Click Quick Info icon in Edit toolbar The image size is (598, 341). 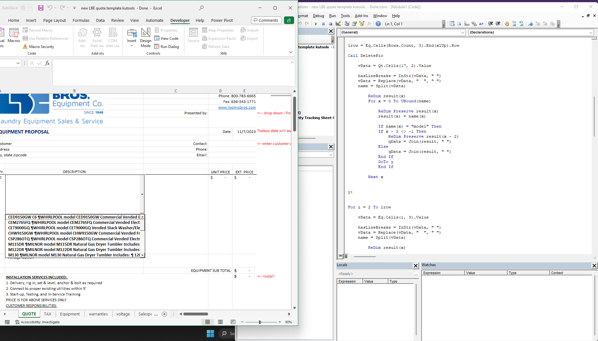tap(466, 24)
